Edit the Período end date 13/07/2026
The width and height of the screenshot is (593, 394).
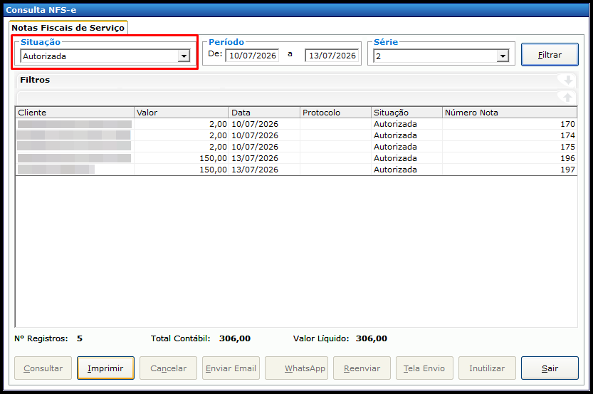click(332, 56)
